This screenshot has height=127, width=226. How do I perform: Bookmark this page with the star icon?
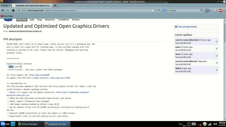[153, 10]
